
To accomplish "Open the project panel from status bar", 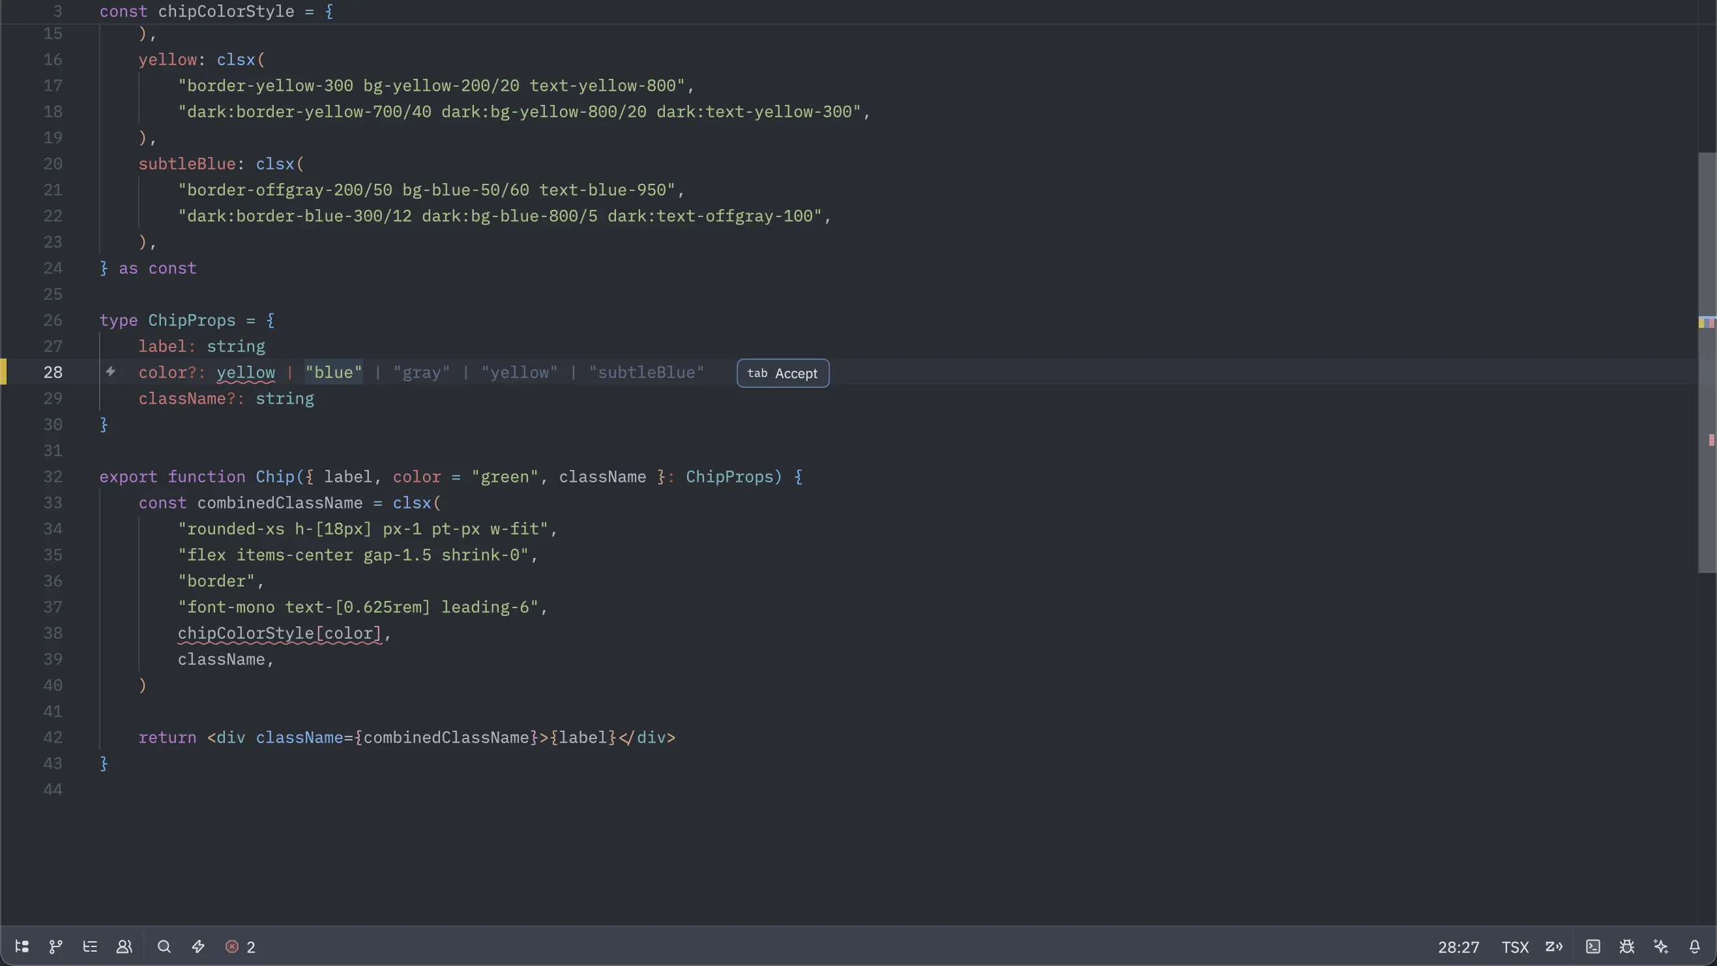I will click(22, 946).
